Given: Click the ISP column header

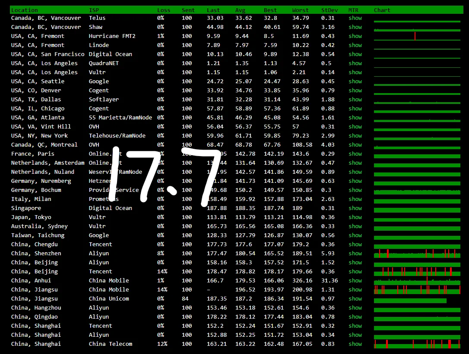Looking at the screenshot, I should click(94, 10).
